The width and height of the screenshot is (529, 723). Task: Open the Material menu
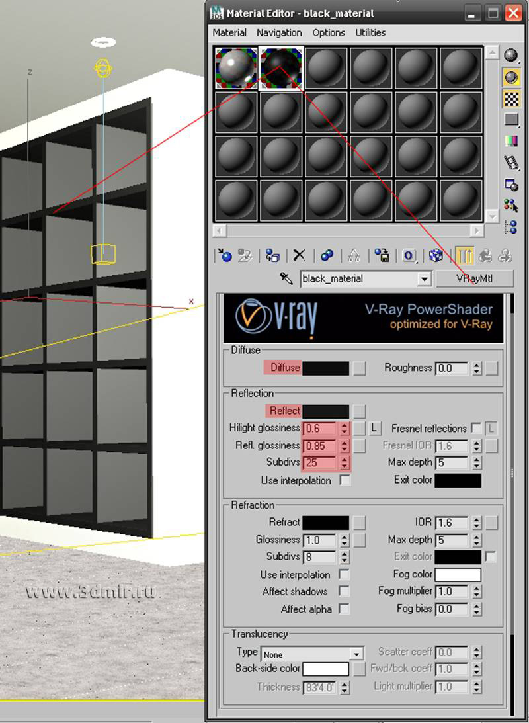click(229, 32)
